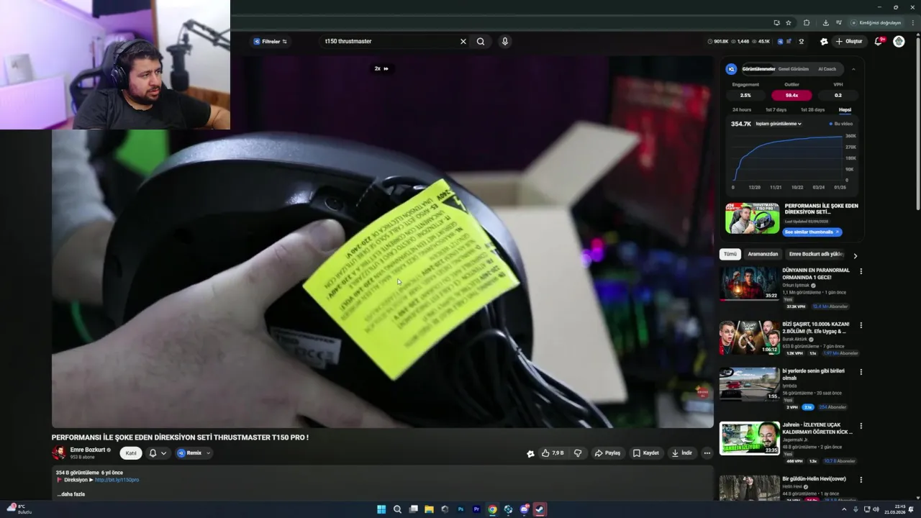Click the 901.8K clock stat
Image resolution: width=921 pixels, height=518 pixels.
click(717, 42)
